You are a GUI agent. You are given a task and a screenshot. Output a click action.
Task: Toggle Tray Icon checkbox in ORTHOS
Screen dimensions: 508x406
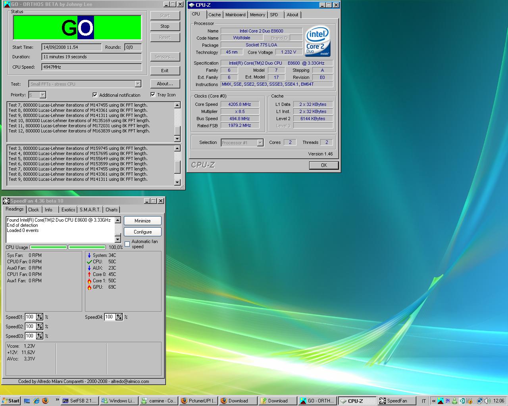153,94
